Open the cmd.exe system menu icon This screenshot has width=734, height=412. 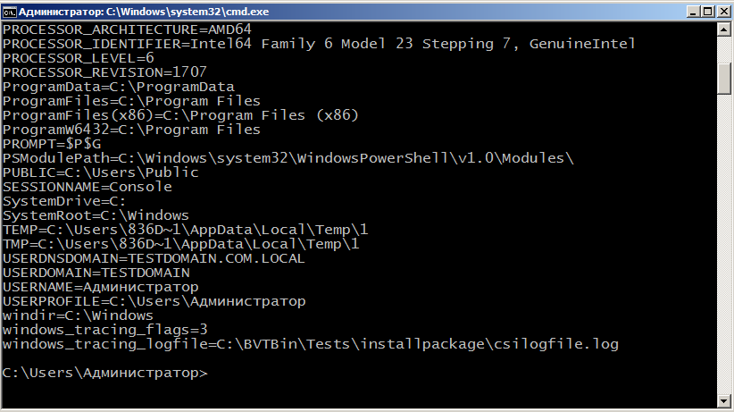(10, 11)
